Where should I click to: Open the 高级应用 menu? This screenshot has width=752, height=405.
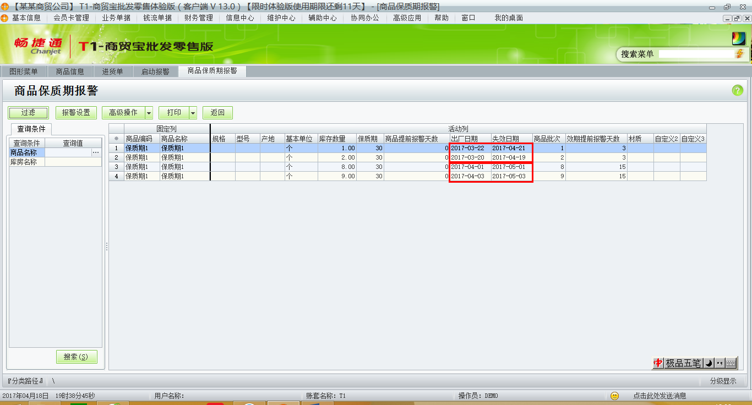click(x=407, y=18)
